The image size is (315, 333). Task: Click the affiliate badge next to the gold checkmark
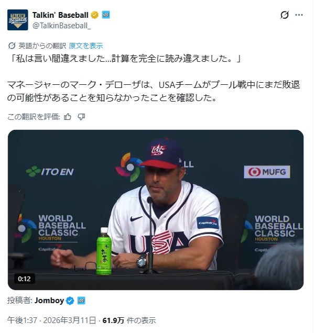[x=106, y=15]
